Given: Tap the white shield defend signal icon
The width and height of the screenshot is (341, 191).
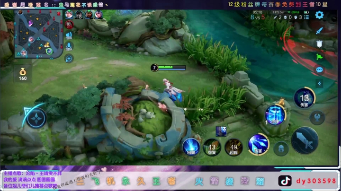Looking at the screenshot, I should (x=319, y=44).
